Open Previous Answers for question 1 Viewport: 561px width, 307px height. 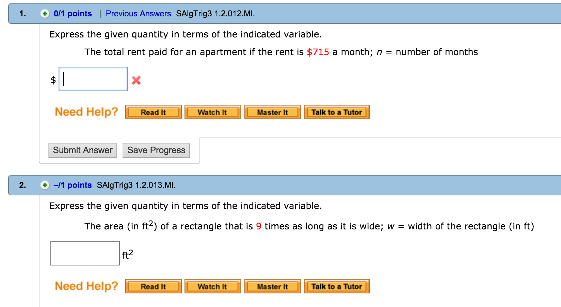tap(138, 14)
